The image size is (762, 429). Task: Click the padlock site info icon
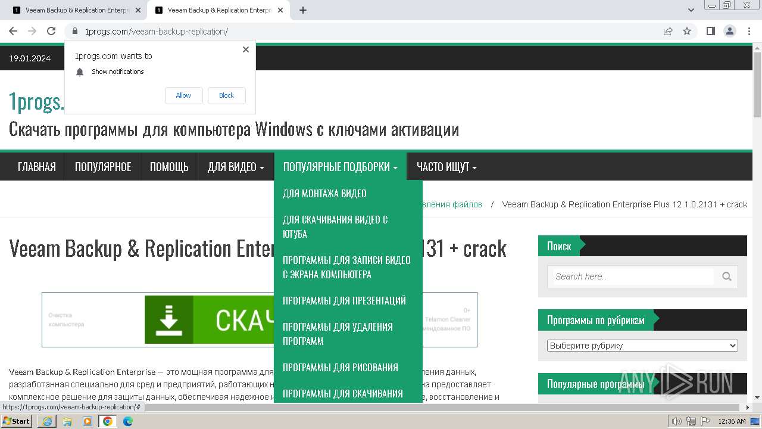(x=74, y=31)
